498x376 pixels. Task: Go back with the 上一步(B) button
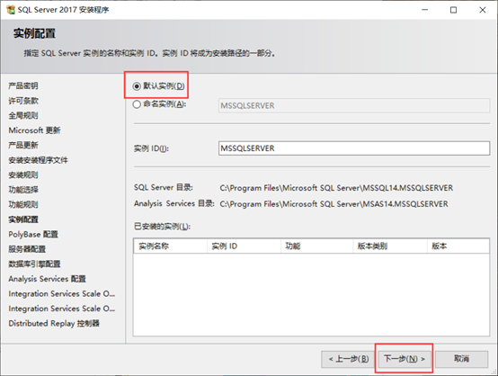(349, 359)
